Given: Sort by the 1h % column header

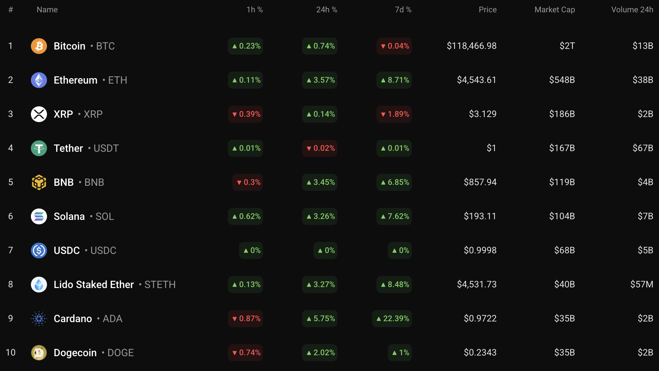Looking at the screenshot, I should (254, 10).
